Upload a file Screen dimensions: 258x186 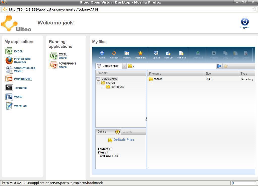point(156,55)
